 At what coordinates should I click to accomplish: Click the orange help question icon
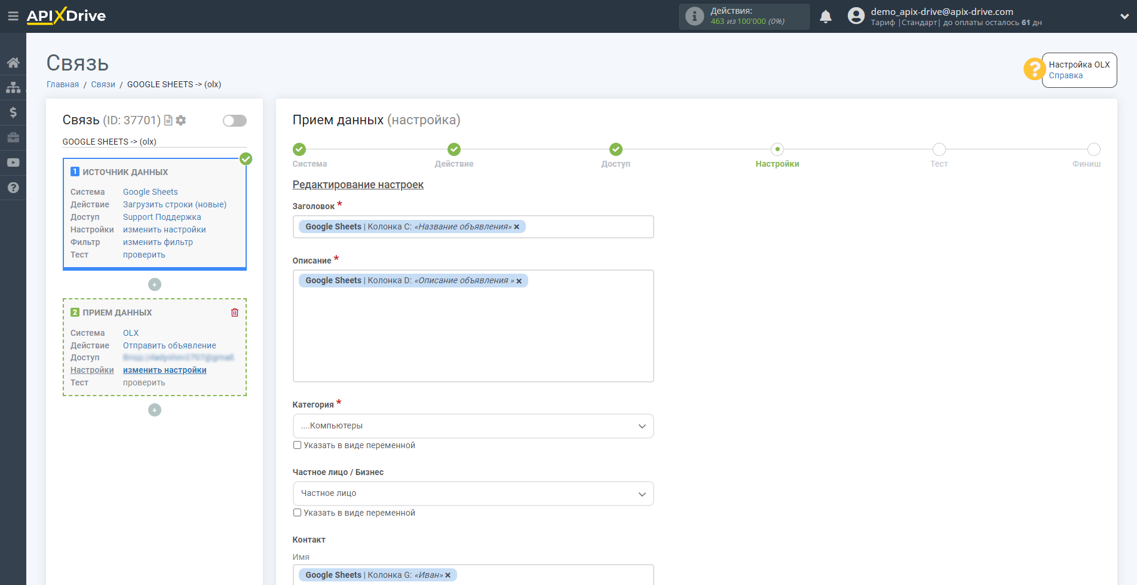(x=1034, y=69)
